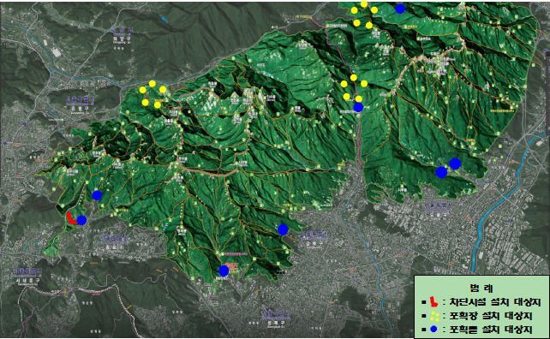Select blue dot beside the red marker
The width and height of the screenshot is (550, 339).
click(81, 220)
